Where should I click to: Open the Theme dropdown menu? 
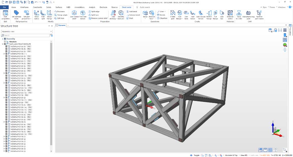point(272,7)
